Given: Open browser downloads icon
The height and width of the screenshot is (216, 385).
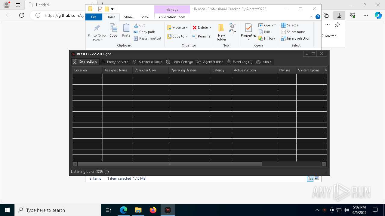Looking at the screenshot, I should [339, 15].
